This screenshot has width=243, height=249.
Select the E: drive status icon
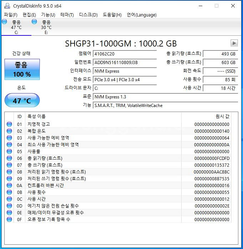(34, 22)
